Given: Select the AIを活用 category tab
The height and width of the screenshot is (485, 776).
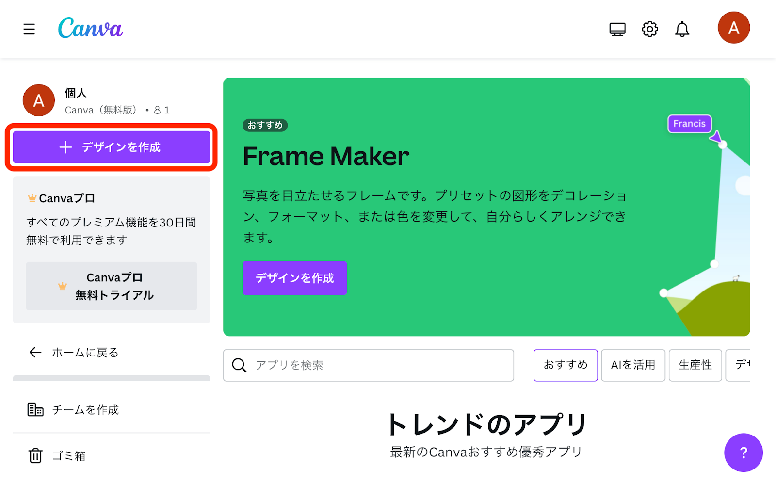Looking at the screenshot, I should pos(633,365).
